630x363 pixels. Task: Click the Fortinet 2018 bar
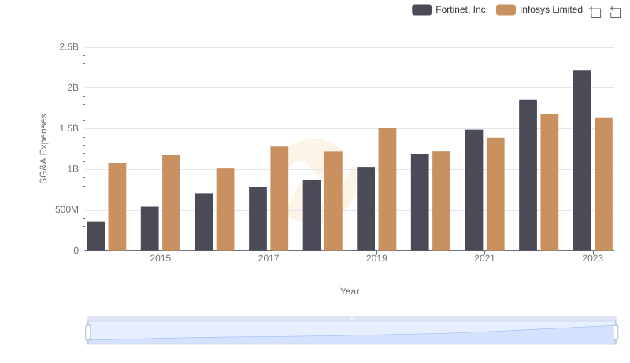point(312,215)
